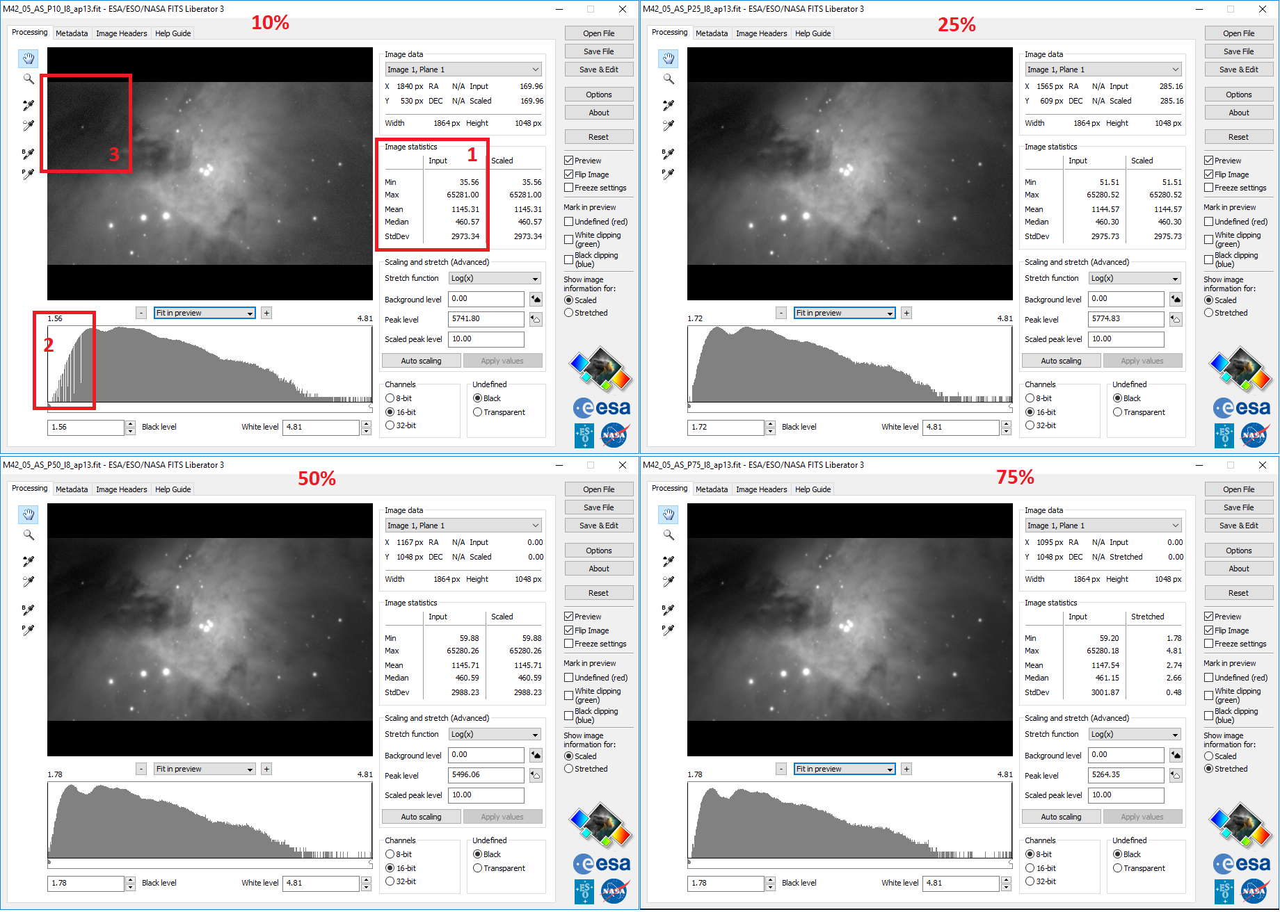Click Save & Edit button in P25 window
Viewport: 1280px width, 912px height.
pos(1239,70)
